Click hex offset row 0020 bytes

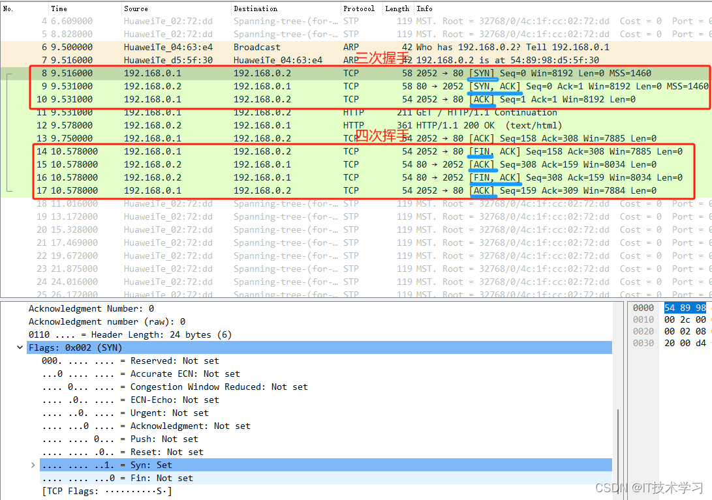pos(685,332)
